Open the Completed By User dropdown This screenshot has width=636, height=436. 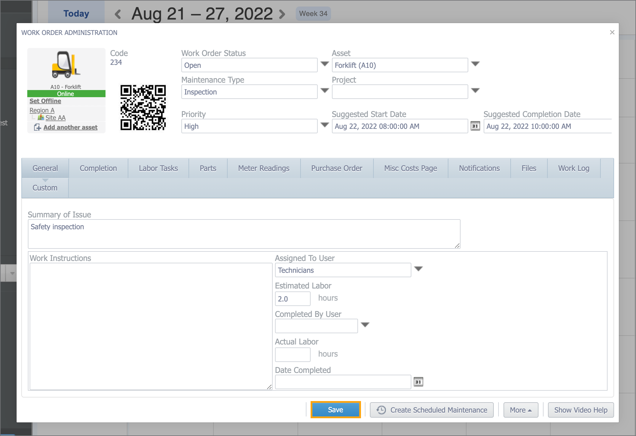click(x=365, y=325)
